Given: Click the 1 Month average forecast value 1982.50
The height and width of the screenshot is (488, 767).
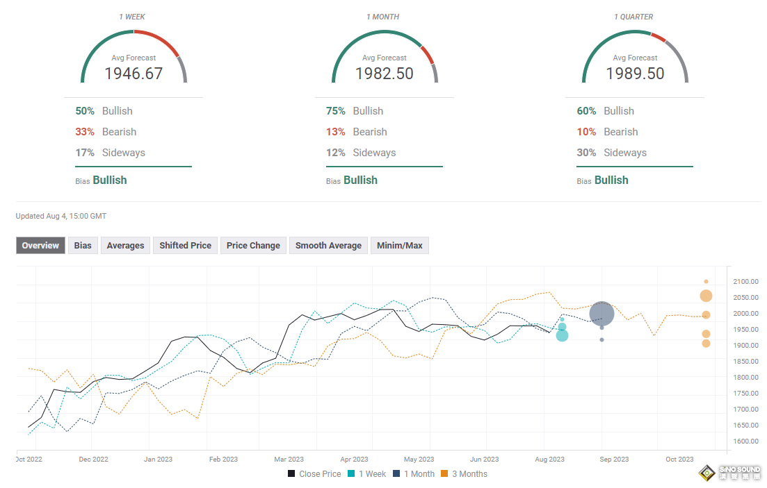Looking at the screenshot, I should [384, 74].
